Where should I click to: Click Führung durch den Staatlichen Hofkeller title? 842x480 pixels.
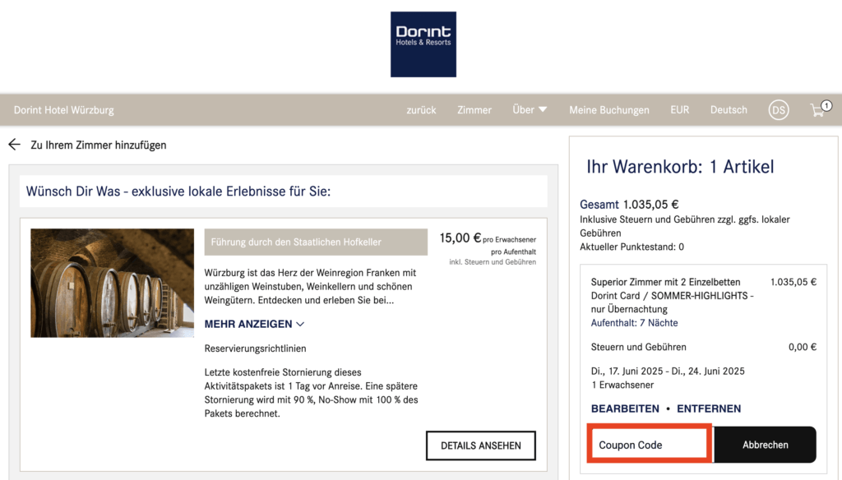tap(316, 242)
